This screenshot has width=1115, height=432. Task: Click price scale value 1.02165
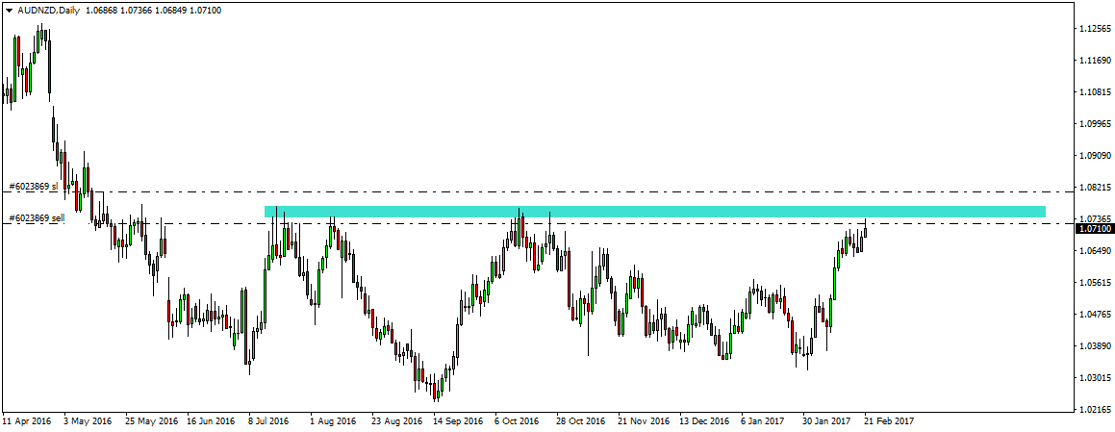(x=1095, y=409)
